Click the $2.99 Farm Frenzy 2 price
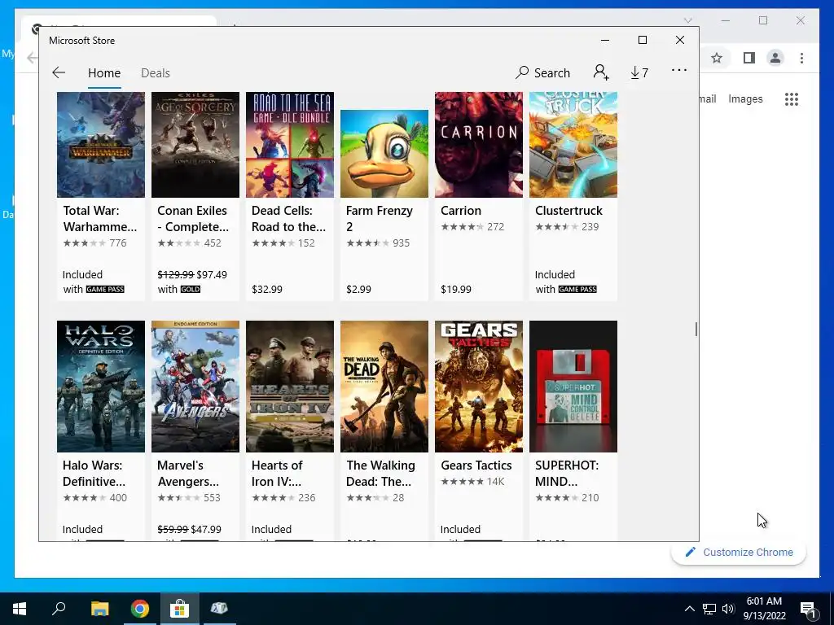 pyautogui.click(x=358, y=289)
